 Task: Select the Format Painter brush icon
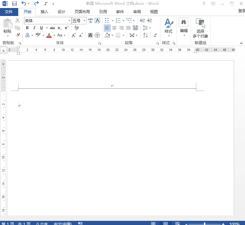point(18,35)
